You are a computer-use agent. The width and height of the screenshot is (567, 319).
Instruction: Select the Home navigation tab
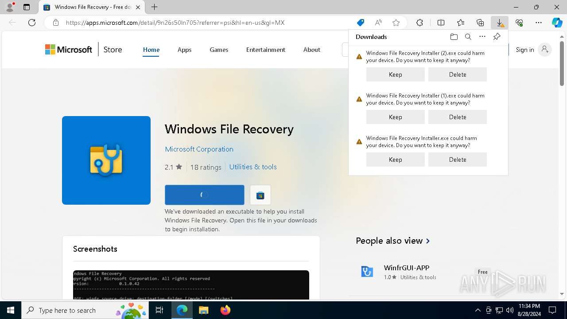(151, 50)
